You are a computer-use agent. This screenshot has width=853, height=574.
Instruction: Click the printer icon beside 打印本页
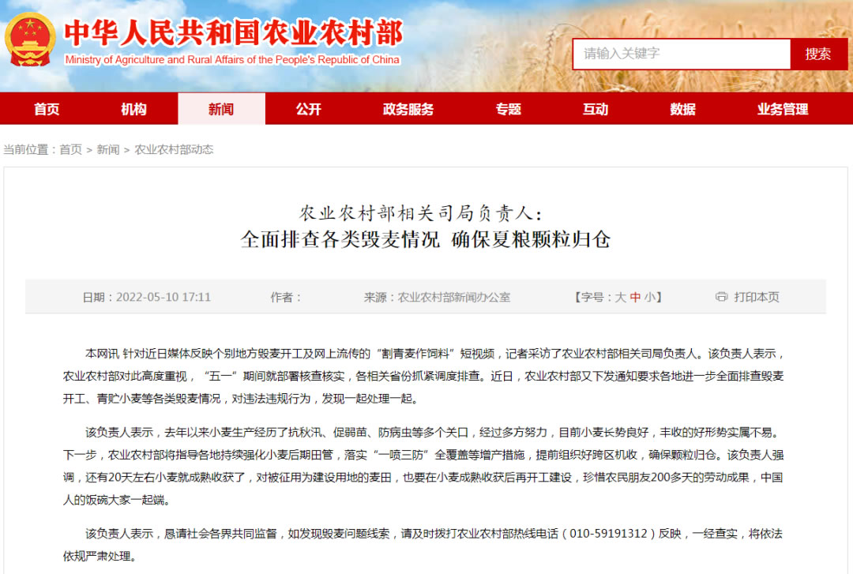point(721,297)
